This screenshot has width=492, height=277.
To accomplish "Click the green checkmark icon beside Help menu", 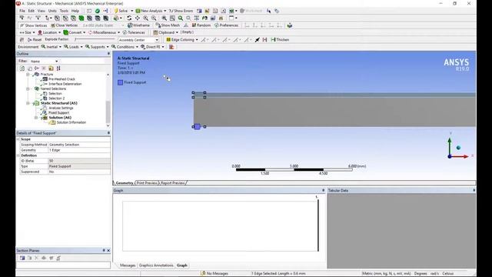I will point(98,11).
